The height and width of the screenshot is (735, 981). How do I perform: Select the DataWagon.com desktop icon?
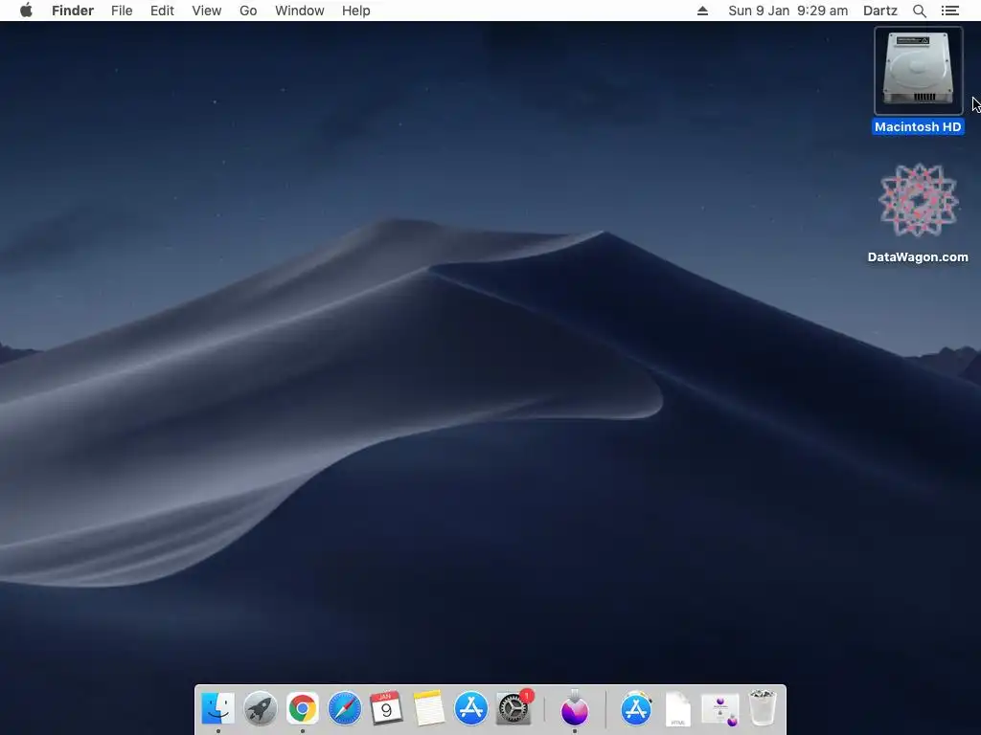point(918,200)
